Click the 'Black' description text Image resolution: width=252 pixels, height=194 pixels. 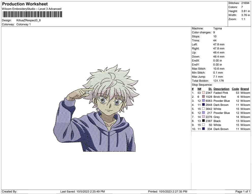tap(217, 121)
